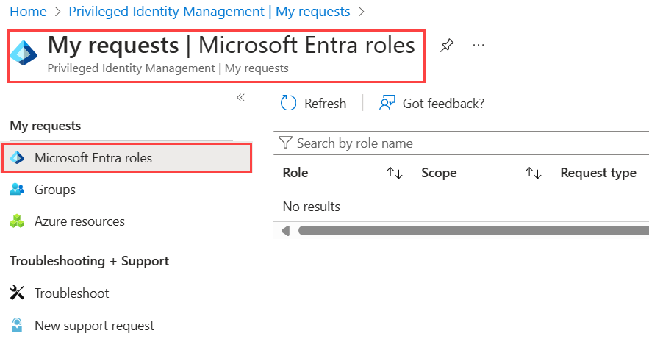Click the Groups sidebar icon
649x361 pixels.
(17, 190)
